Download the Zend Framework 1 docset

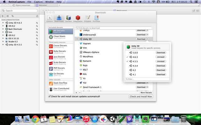(x=141, y=87)
